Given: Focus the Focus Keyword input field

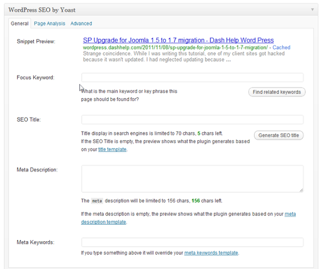Looking at the screenshot, I should click(192, 77).
